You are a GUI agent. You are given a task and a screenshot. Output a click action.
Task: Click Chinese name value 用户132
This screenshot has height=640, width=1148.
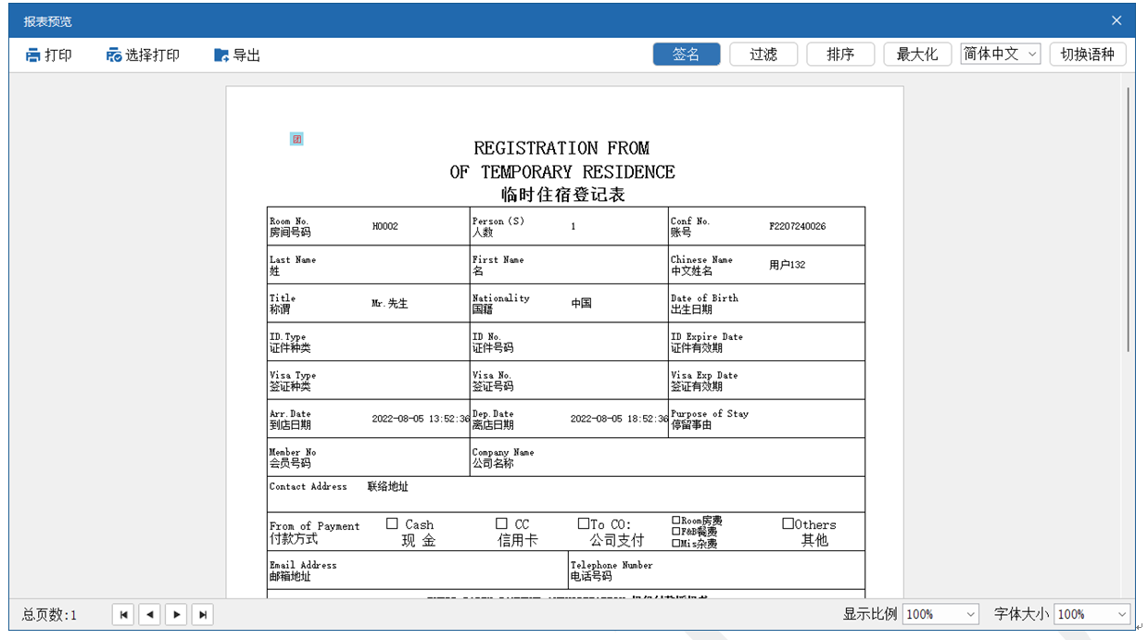click(788, 265)
